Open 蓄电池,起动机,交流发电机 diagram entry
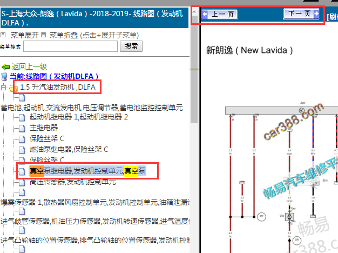Image resolution: width=338 pixels, height=253 pixels. pyautogui.click(x=92, y=108)
